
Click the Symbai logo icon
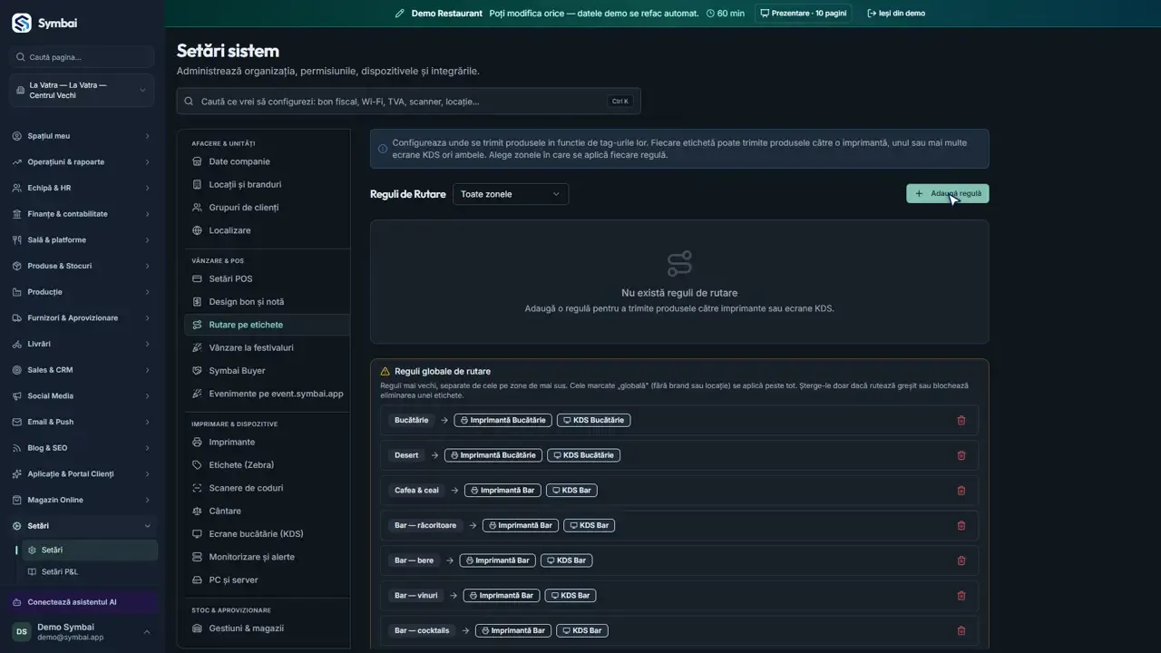pos(22,24)
